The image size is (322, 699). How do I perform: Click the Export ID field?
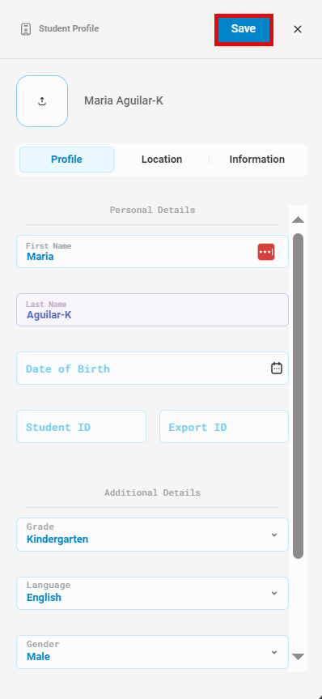pos(224,427)
